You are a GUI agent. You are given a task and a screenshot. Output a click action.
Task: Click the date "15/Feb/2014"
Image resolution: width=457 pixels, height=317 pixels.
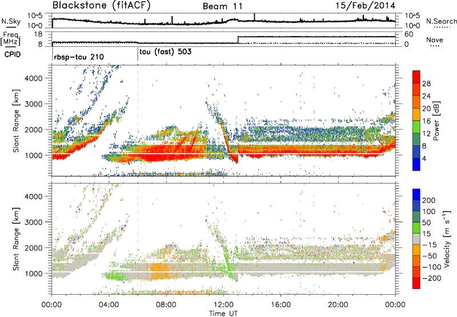coord(366,6)
